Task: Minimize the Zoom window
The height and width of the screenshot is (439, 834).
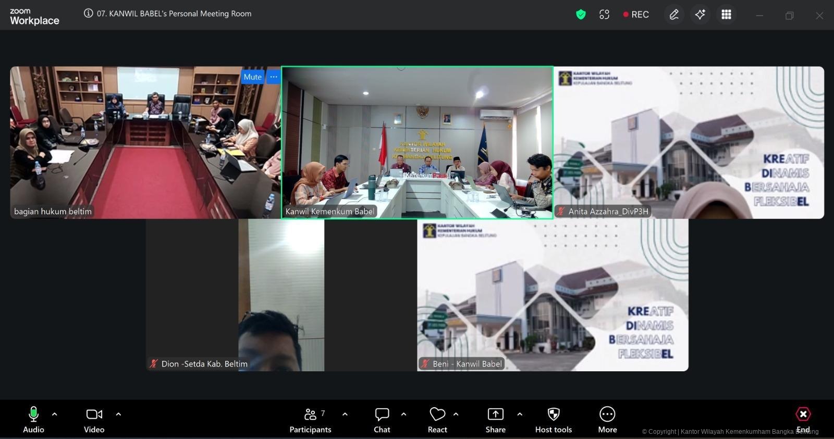Action: coord(759,16)
